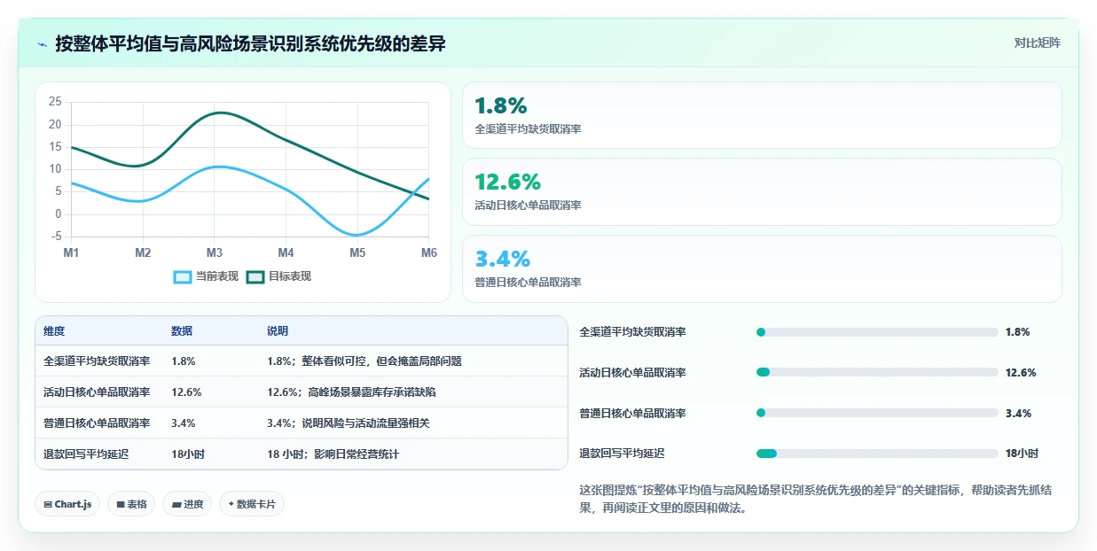Click the 1.8% data card
The image size is (1097, 551).
[762, 115]
